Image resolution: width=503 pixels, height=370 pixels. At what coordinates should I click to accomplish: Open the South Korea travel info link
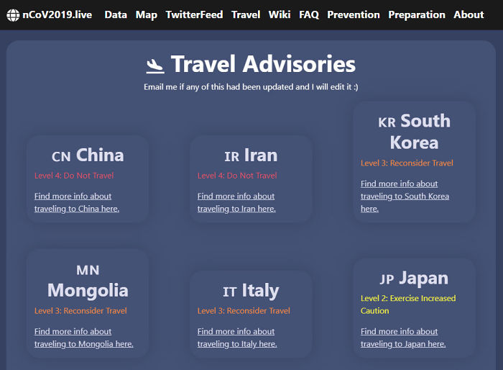[404, 196]
